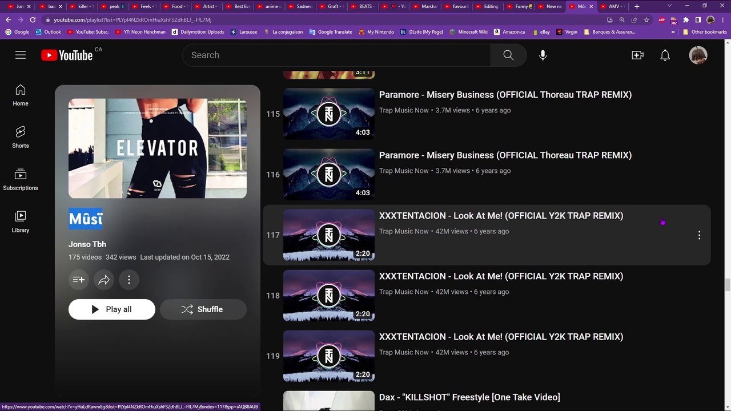Click the search magnifier button
Screen dimensions: 731x411
[x=508, y=55]
